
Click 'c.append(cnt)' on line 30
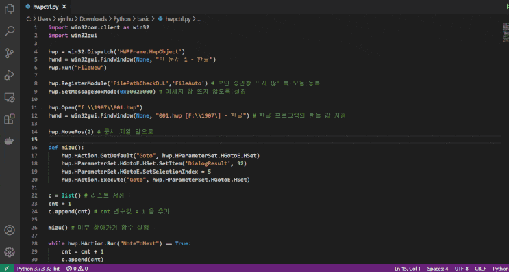click(x=82, y=260)
